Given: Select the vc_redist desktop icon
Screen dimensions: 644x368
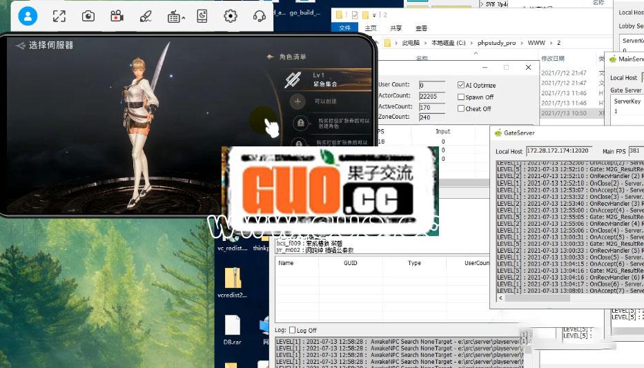Looking at the screenshot, I should (x=233, y=244).
